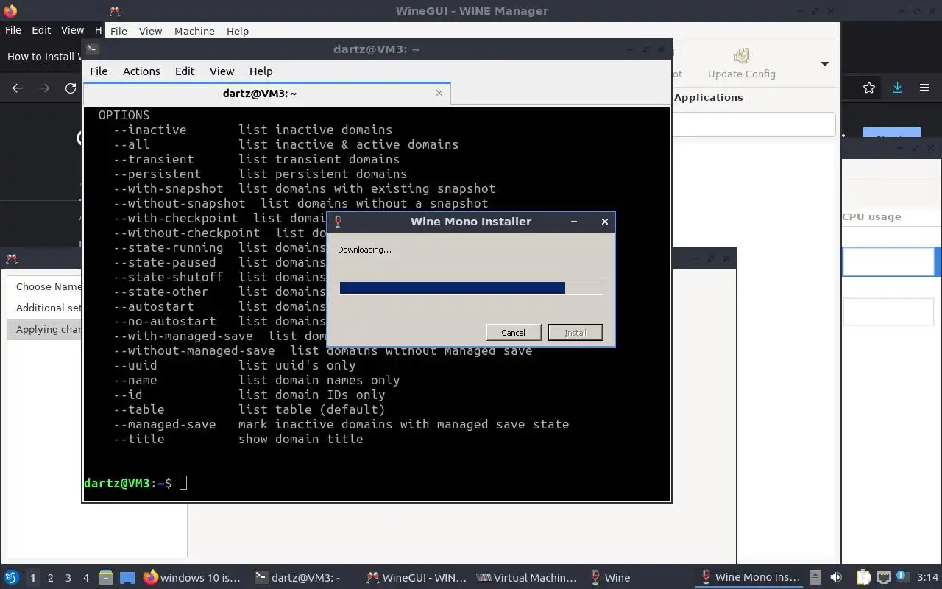
Task: Open the terminal File menu
Action: tap(99, 71)
